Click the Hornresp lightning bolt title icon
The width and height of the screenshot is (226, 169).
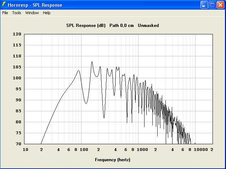point(4,5)
